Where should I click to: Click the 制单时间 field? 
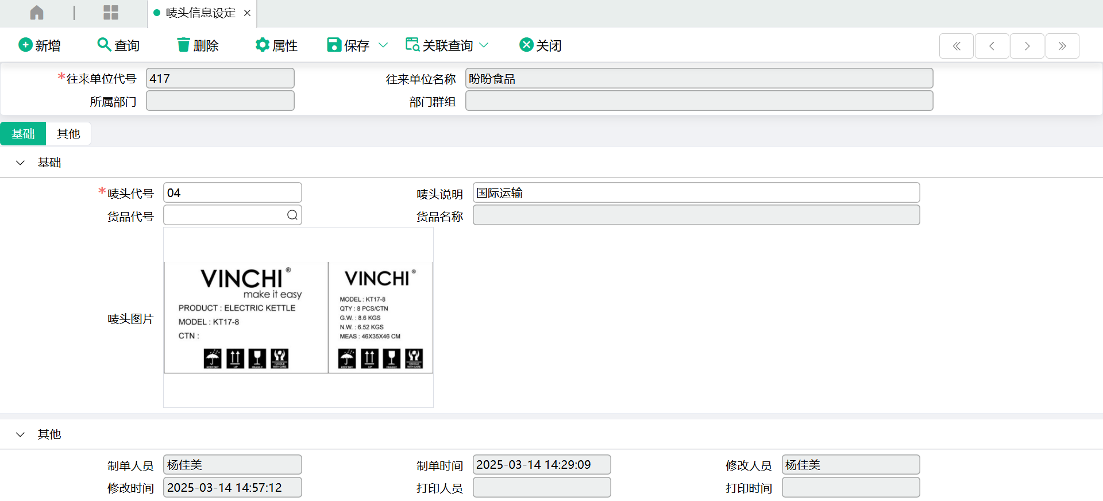tap(542, 465)
